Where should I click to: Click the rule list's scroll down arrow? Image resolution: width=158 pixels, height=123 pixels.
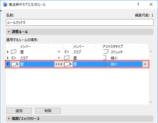(151, 102)
